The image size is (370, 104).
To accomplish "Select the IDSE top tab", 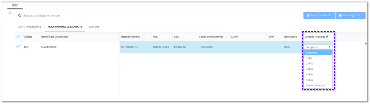I will (15, 5).
